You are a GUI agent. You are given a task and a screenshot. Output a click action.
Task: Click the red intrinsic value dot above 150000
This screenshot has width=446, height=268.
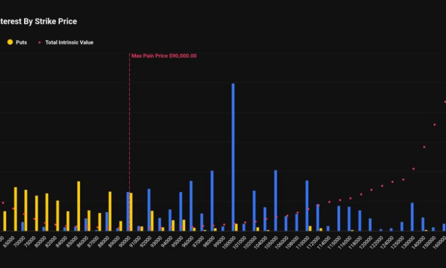(435, 124)
